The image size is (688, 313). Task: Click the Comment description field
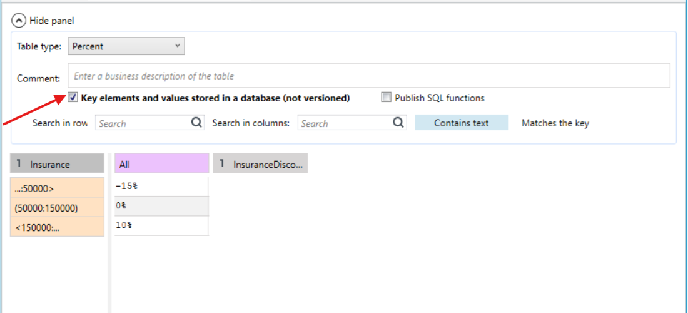[368, 76]
